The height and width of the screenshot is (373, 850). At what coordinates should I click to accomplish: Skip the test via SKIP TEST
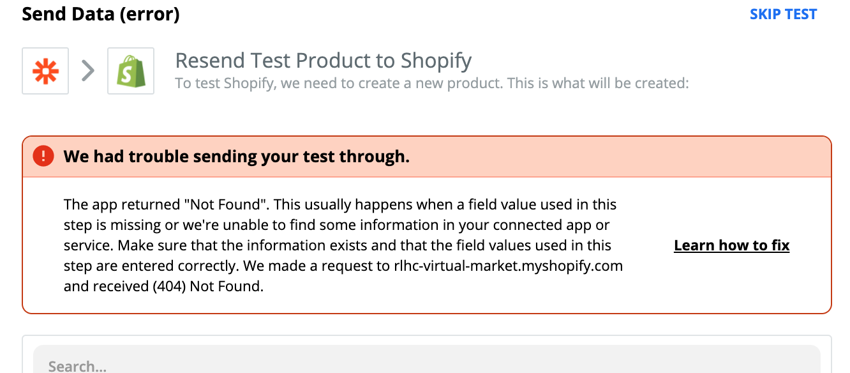pyautogui.click(x=783, y=14)
